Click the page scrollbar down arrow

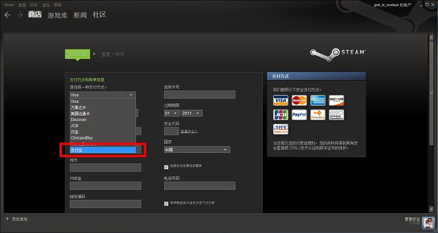(432, 209)
